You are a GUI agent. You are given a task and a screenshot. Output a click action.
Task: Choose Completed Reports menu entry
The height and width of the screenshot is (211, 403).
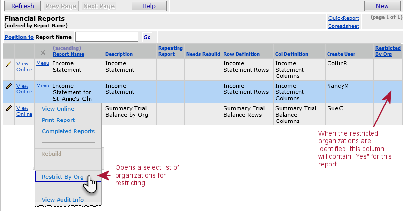(68, 131)
